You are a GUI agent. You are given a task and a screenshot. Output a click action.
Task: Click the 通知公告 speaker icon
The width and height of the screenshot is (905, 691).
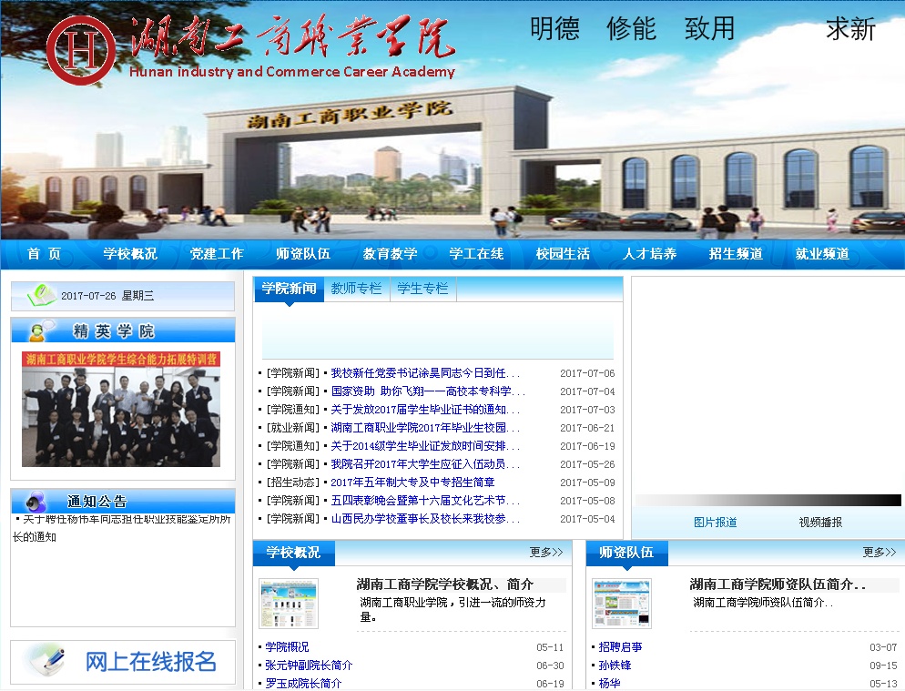(36, 502)
